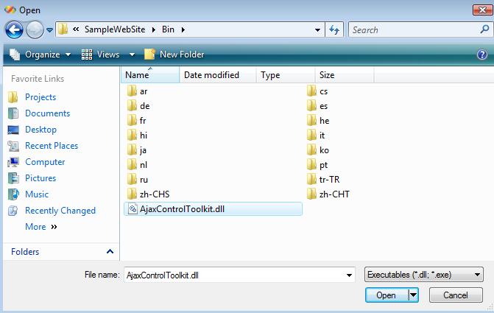
Task: Click the magnifier search icon
Action: (x=484, y=29)
